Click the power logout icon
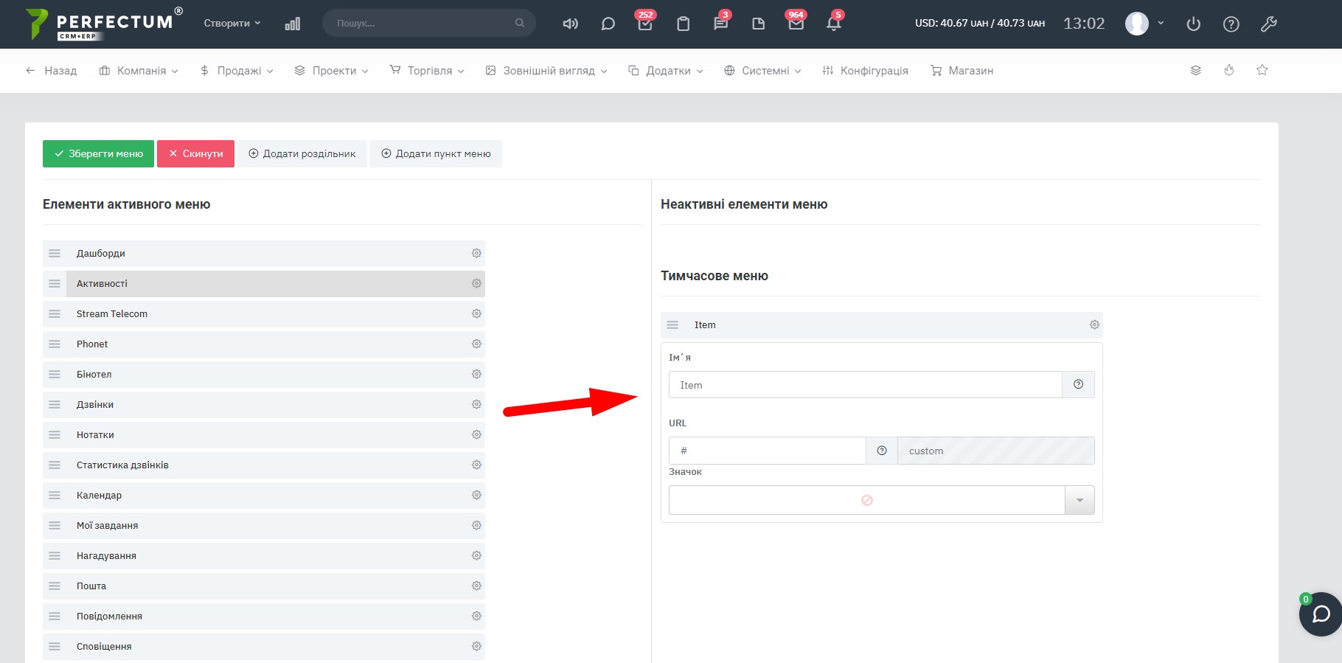1342x663 pixels. tap(1193, 24)
